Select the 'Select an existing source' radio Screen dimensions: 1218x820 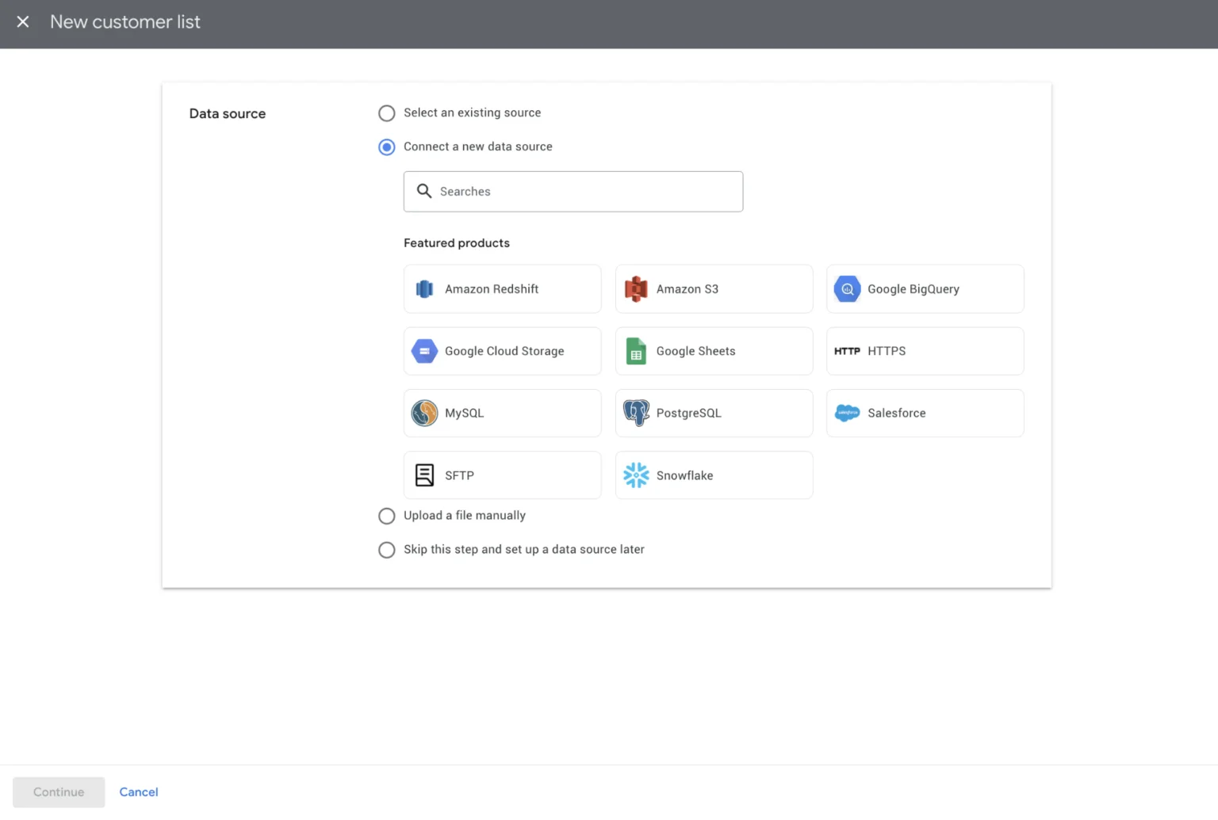click(x=387, y=113)
